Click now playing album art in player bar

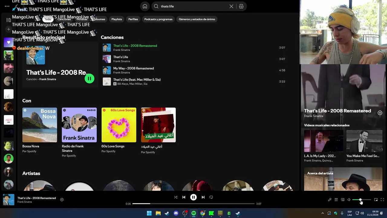tap(8, 200)
